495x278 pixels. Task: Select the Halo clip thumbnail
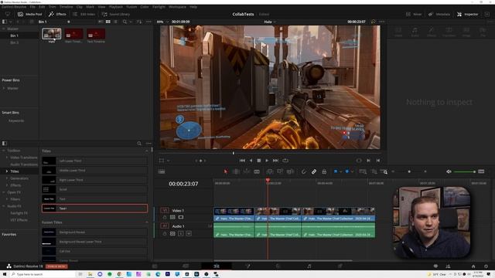[x=52, y=34]
